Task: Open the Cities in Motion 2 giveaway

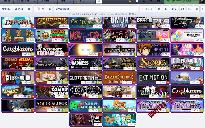Action: (18, 77)
